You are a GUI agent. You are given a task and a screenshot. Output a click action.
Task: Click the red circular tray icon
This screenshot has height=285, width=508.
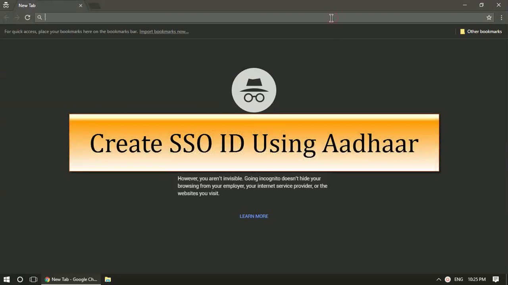tap(448, 279)
